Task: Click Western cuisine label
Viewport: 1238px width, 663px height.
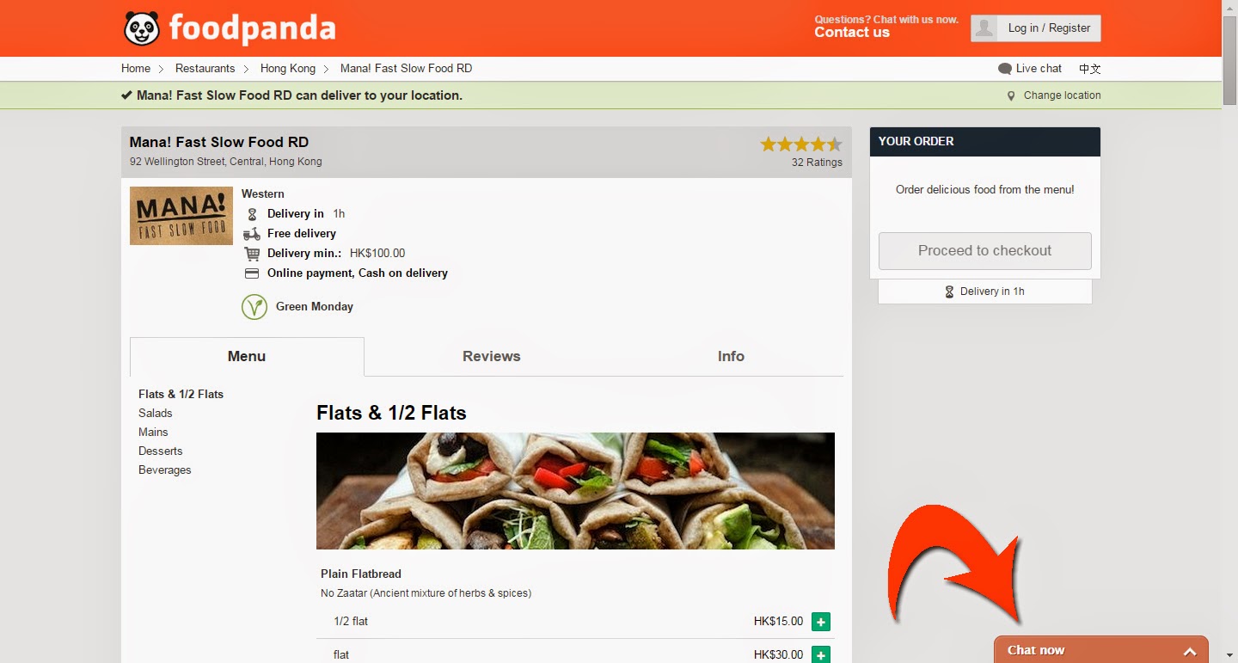Action: point(263,194)
